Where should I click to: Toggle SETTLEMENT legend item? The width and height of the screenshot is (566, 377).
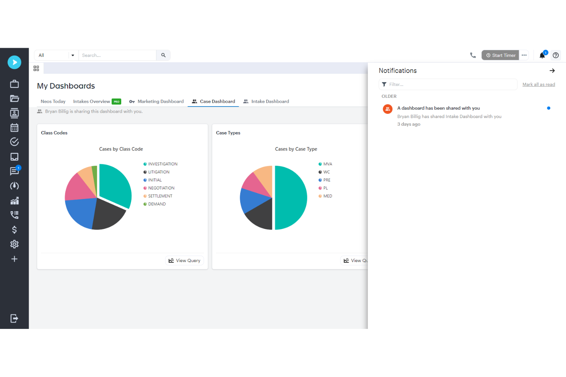pos(158,196)
